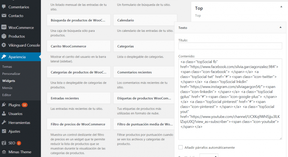
Task: Grab the Contenido textarea resize handle
Action: point(281,138)
